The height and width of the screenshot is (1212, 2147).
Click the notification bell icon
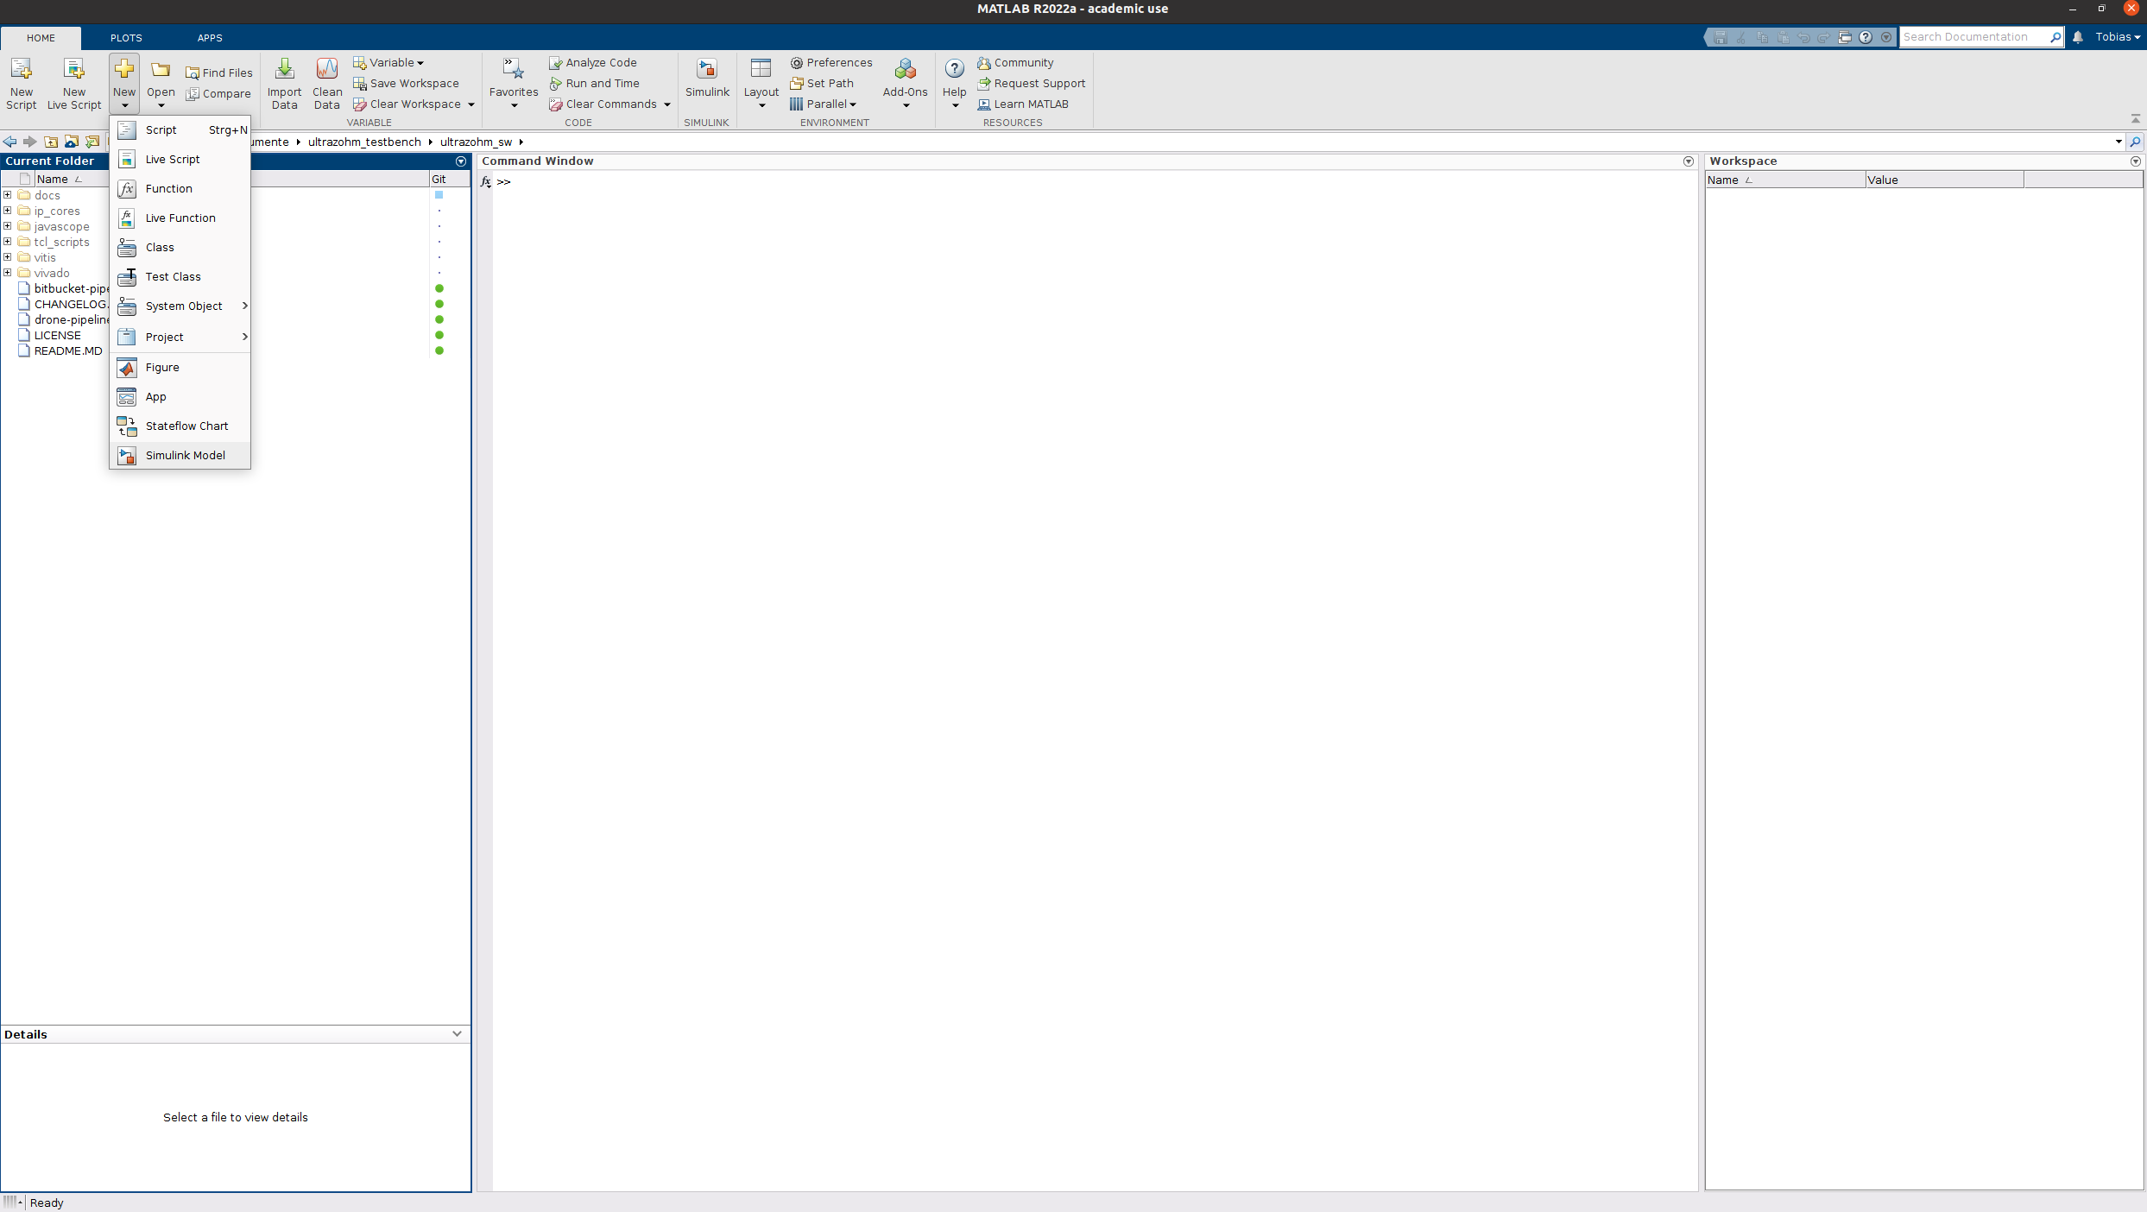pos(2078,37)
